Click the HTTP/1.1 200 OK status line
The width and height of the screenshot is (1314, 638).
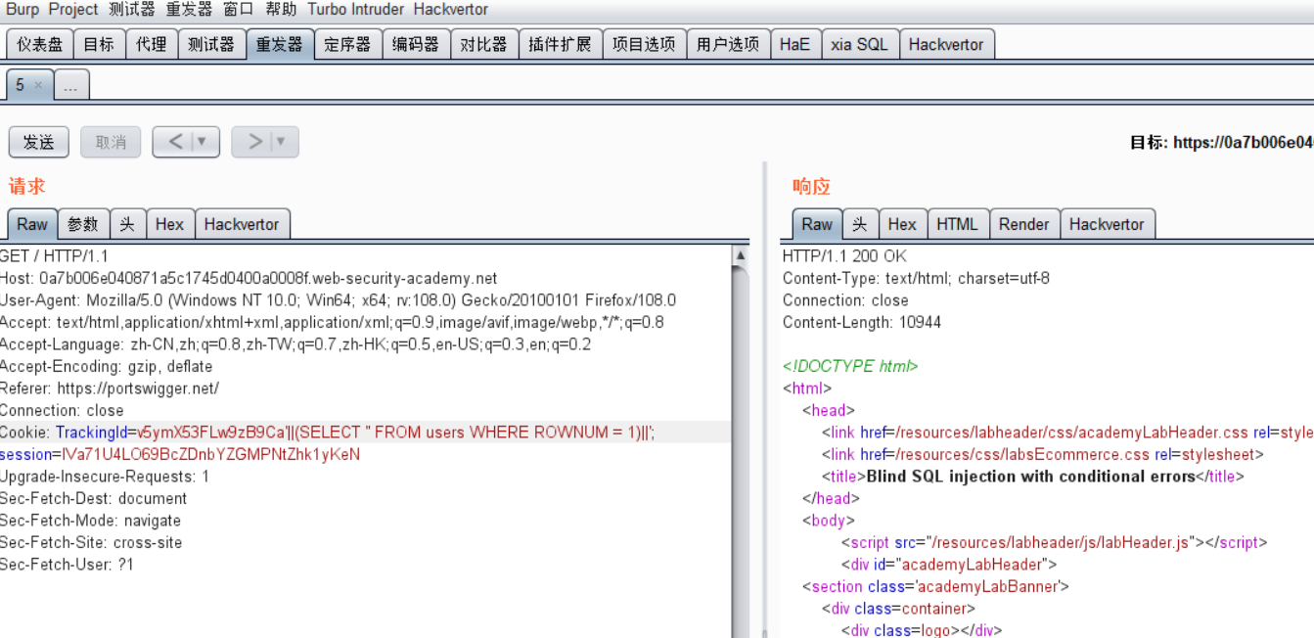click(844, 256)
